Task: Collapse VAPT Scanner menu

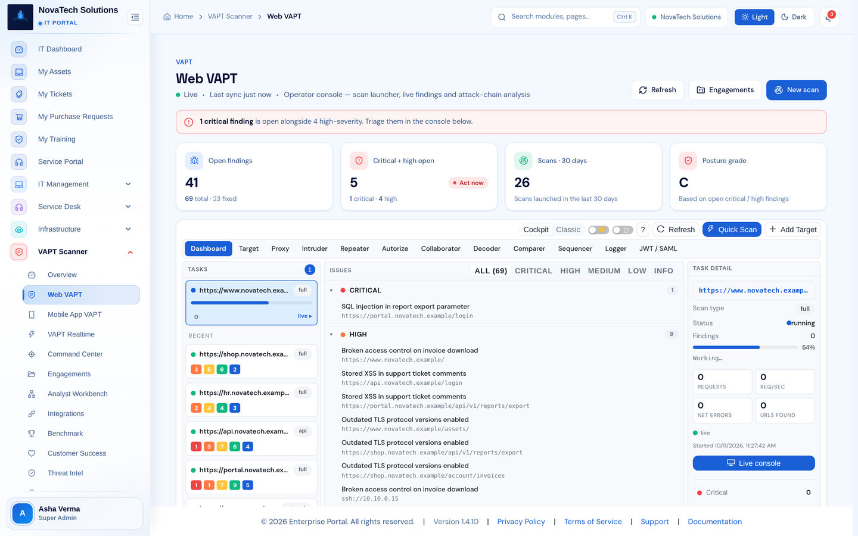Action: tap(74, 251)
